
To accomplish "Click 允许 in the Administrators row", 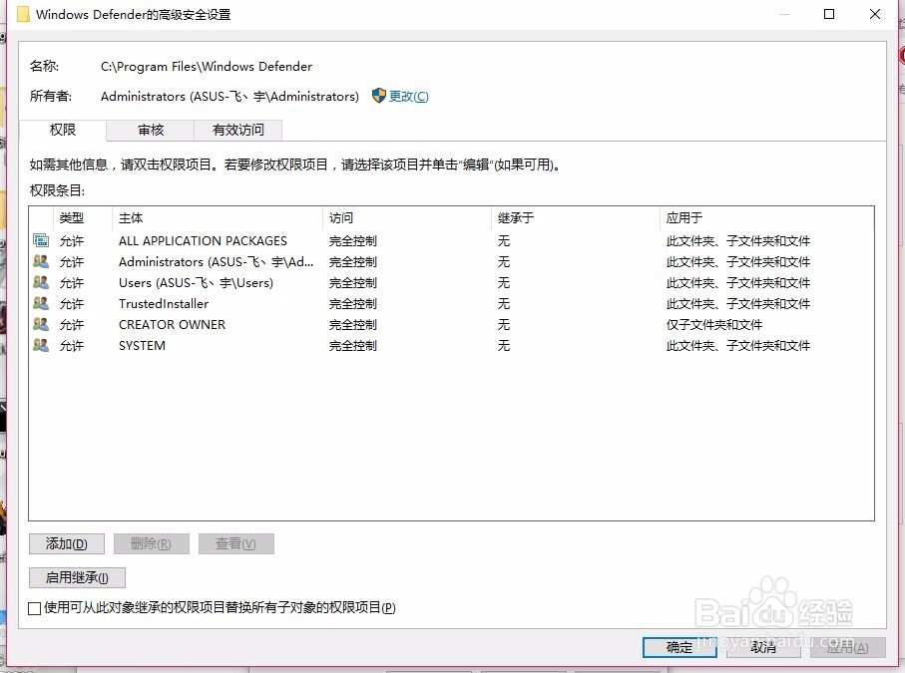I will tap(72, 262).
